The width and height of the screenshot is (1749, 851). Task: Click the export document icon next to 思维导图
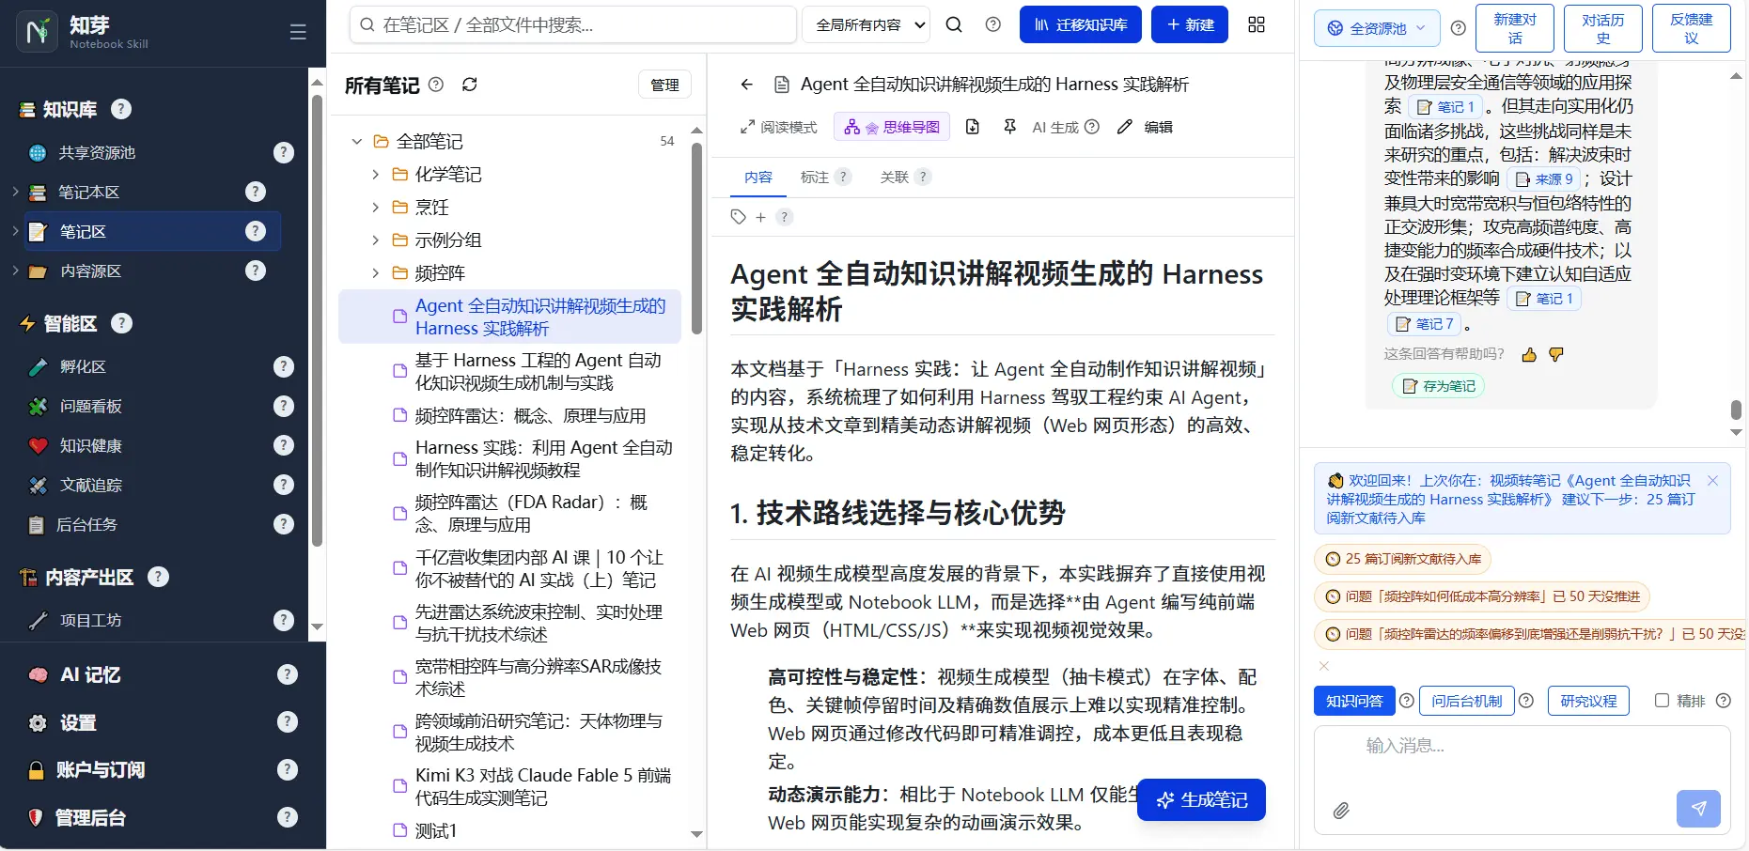[973, 127]
